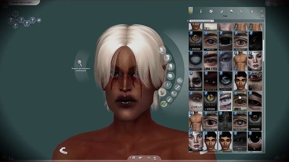Click the main question-mark trait hexagon
The width and height of the screenshot is (289, 162).
pos(11,19)
